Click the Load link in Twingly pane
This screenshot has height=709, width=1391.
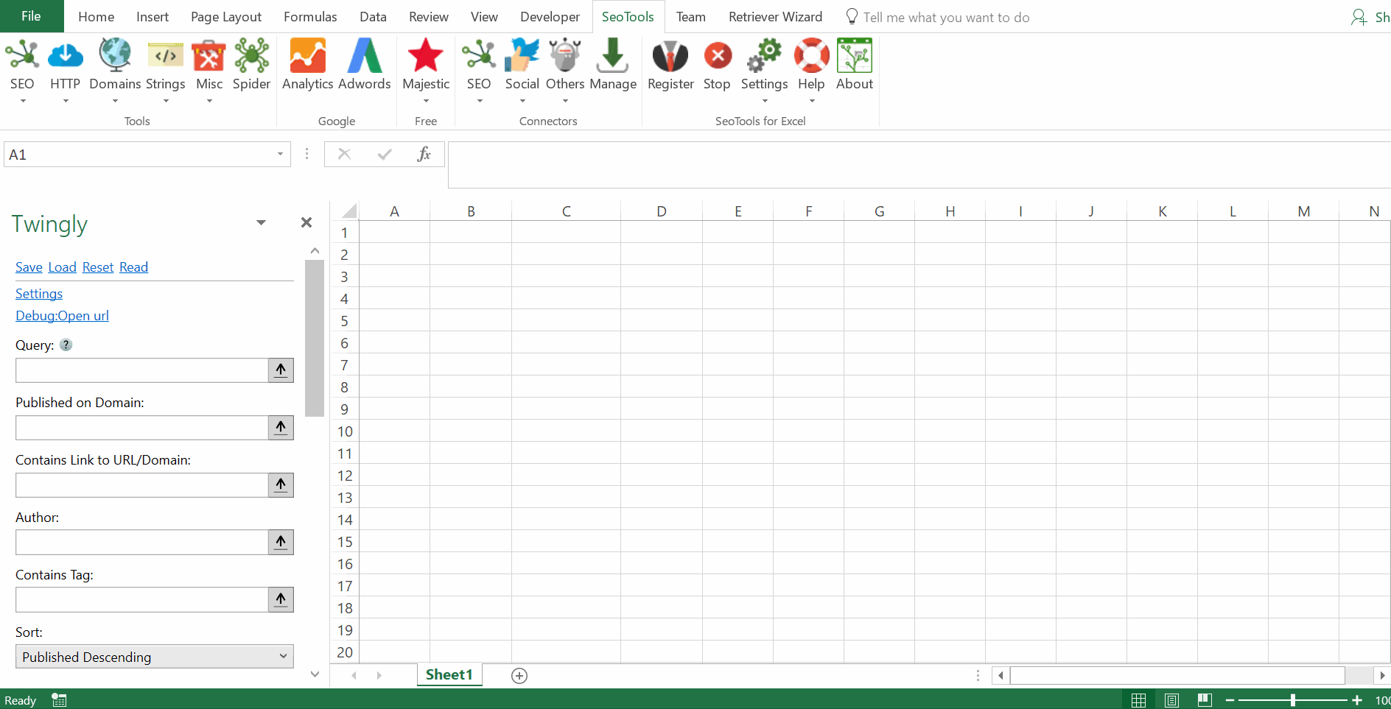pos(63,267)
